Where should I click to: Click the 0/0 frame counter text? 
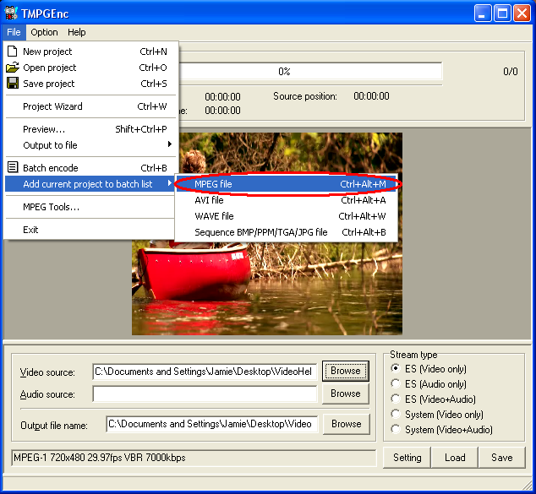tap(511, 71)
